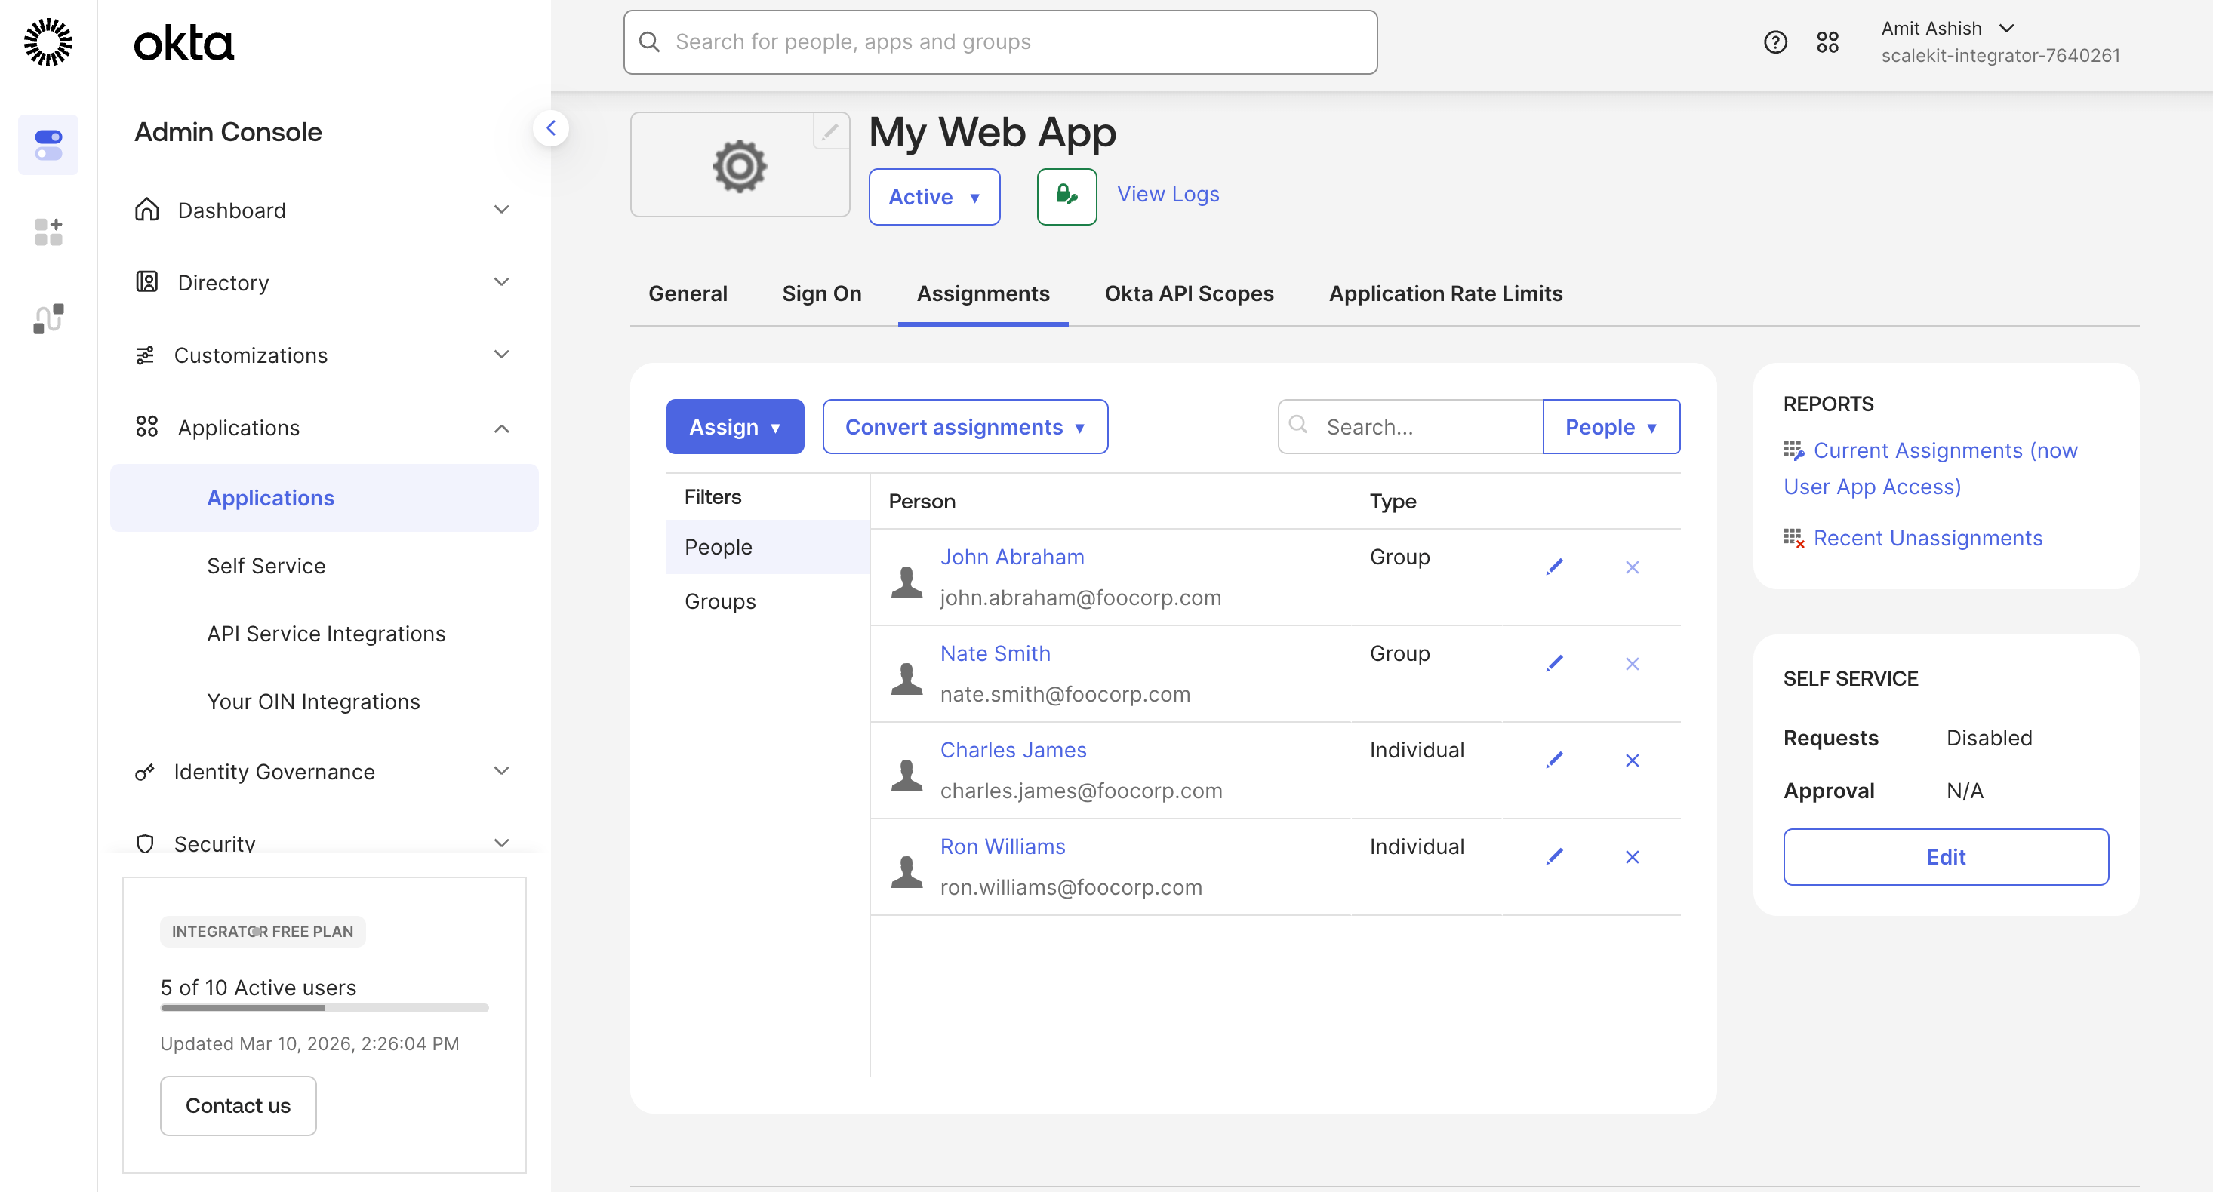Screen dimensions: 2213x1192
Task: Open the apps grid icon near account name
Action: (x=1828, y=41)
